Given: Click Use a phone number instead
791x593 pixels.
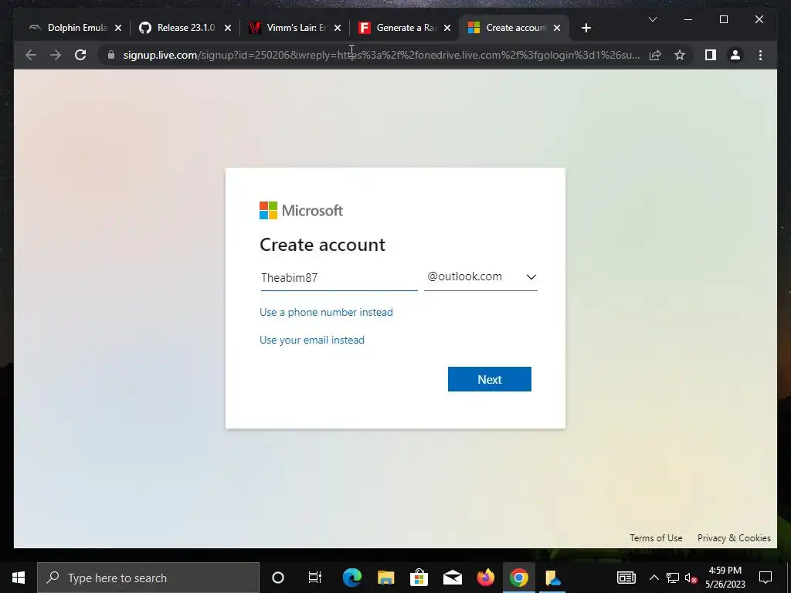Looking at the screenshot, I should tap(326, 312).
